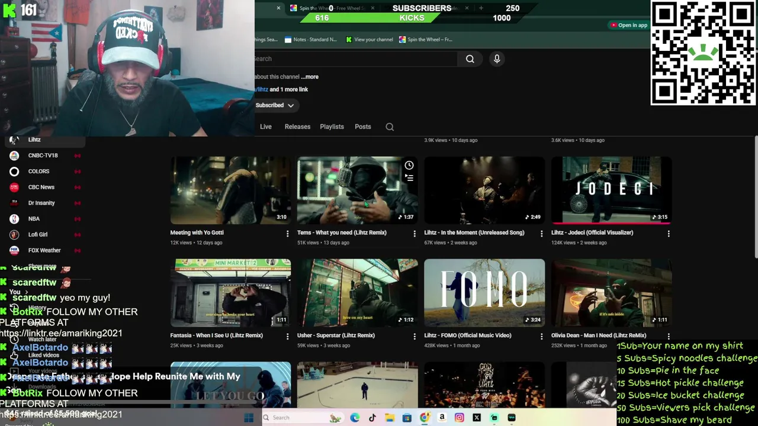Image resolution: width=758 pixels, height=426 pixels.
Task: Open a new browser tab with plus button
Action: [x=481, y=8]
